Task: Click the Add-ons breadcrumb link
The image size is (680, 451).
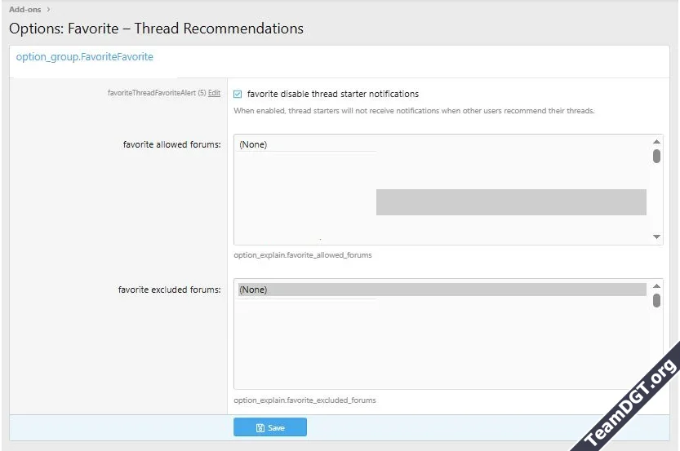Action: coord(24,10)
